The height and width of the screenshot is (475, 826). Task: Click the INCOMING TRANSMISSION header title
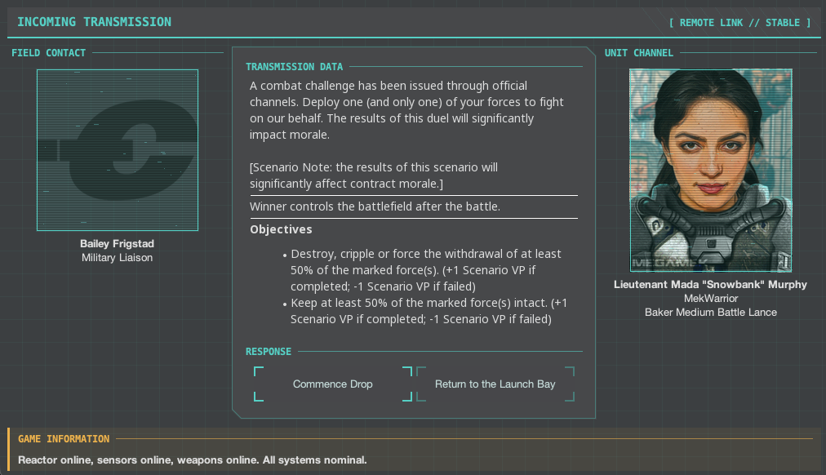pyautogui.click(x=95, y=22)
